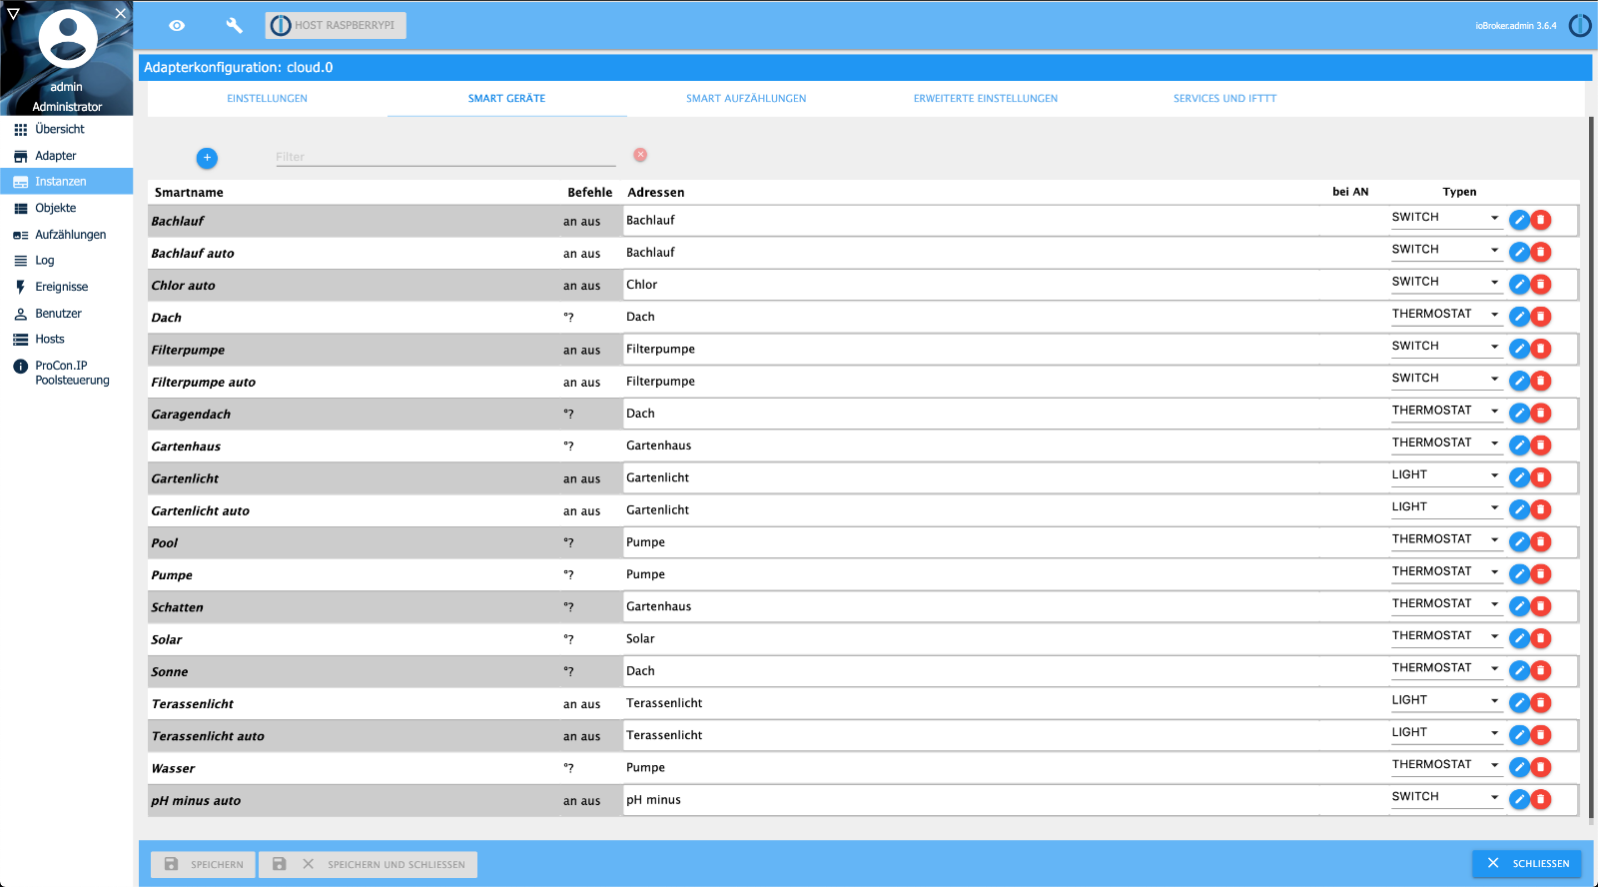Open Ereignisse in the sidebar

click(x=66, y=287)
